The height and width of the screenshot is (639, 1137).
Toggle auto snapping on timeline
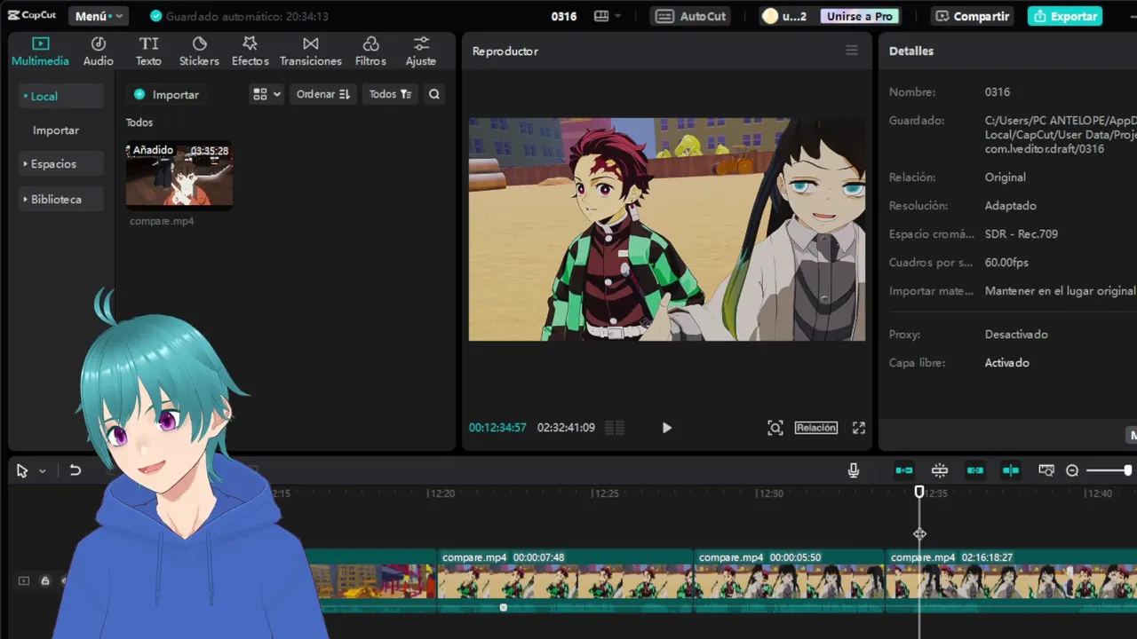940,470
